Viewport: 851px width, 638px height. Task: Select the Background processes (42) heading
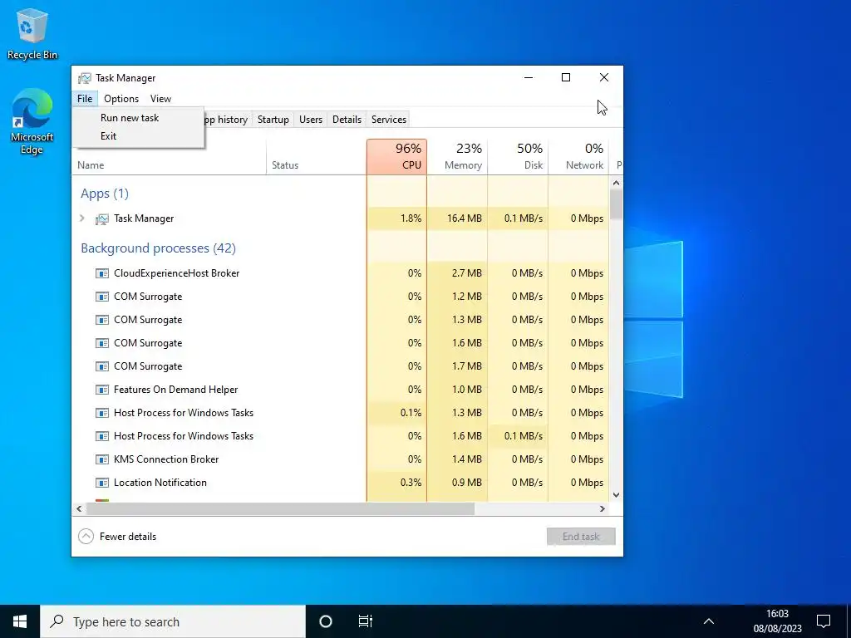(158, 248)
